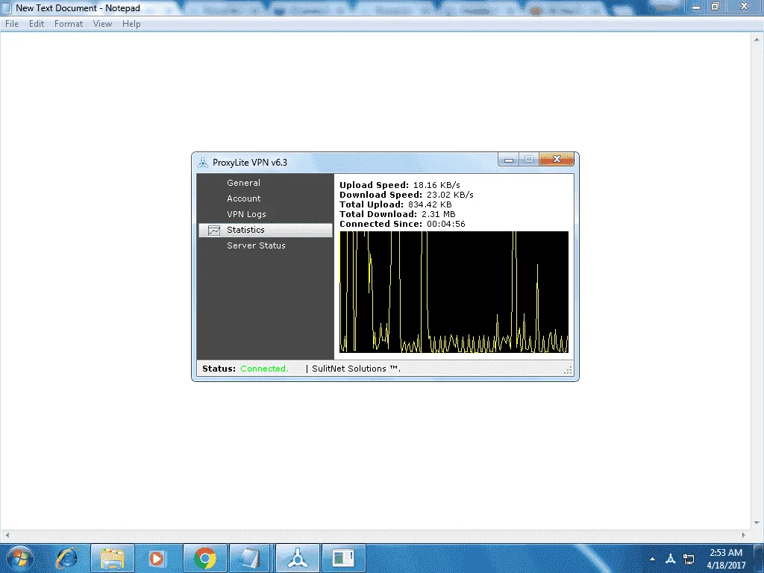
Task: Click the Connected Since 00:04:56 timer
Action: click(446, 224)
